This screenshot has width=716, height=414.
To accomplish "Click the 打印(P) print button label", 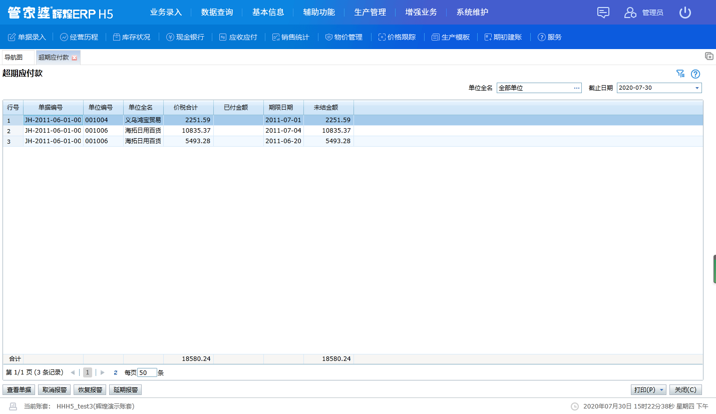I will tap(644, 390).
